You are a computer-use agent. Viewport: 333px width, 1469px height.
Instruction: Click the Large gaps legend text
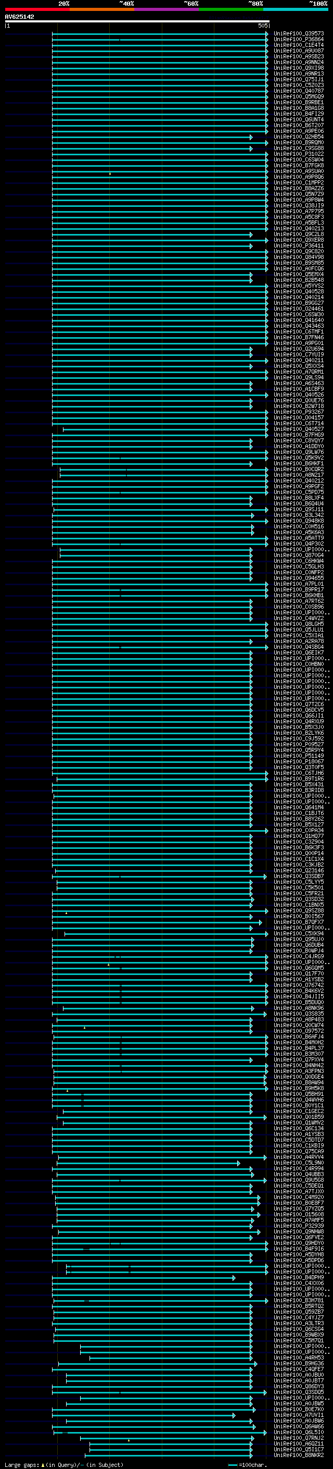64,1464
